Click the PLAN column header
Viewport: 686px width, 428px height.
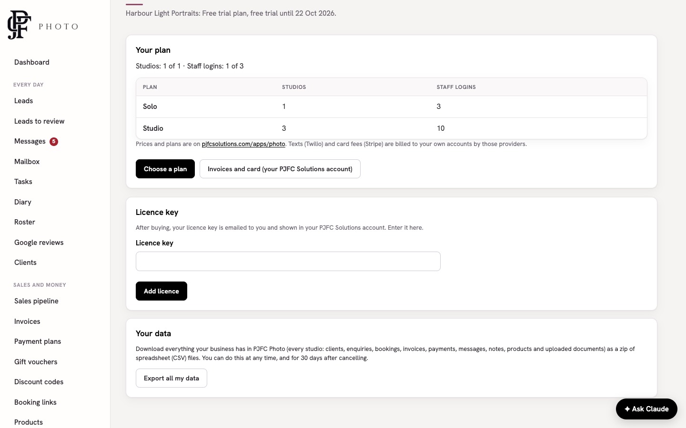(x=150, y=87)
